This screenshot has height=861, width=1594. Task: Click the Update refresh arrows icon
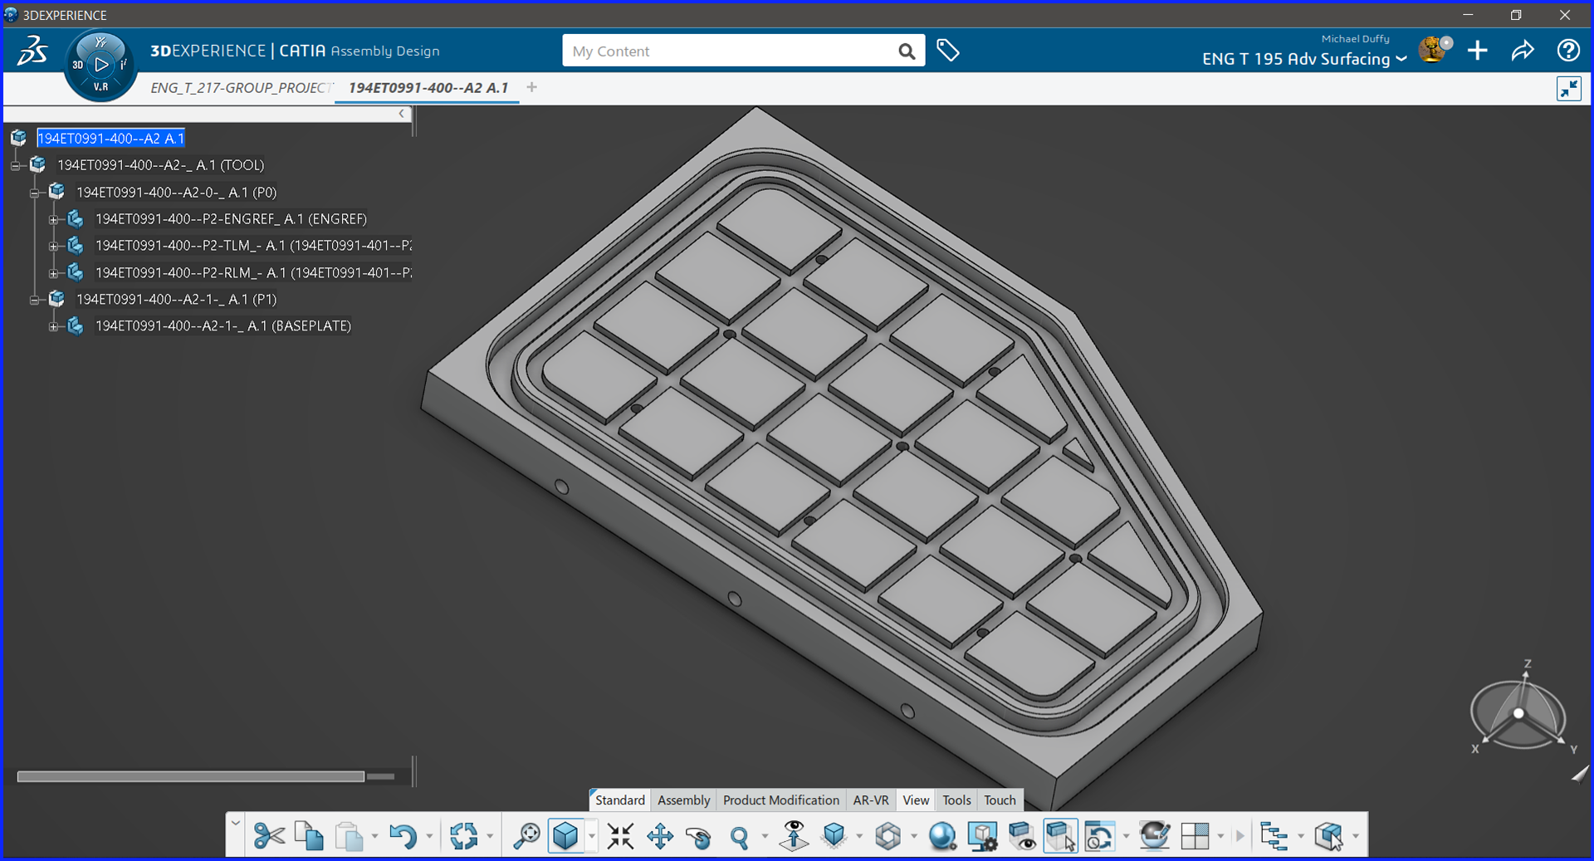pos(464,835)
